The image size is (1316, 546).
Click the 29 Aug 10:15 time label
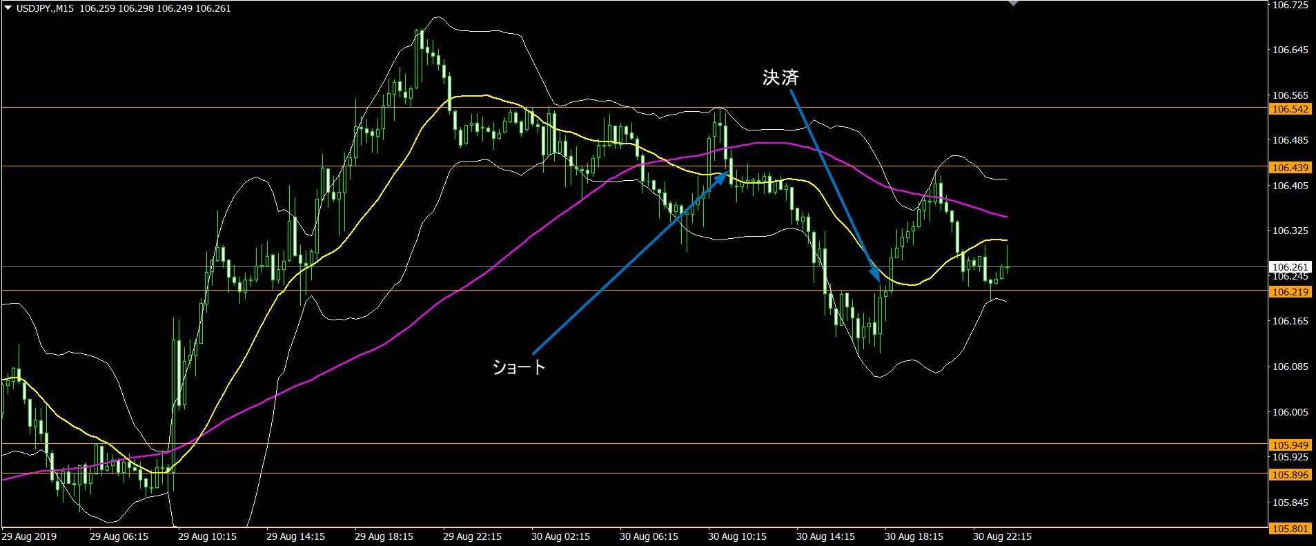[207, 536]
